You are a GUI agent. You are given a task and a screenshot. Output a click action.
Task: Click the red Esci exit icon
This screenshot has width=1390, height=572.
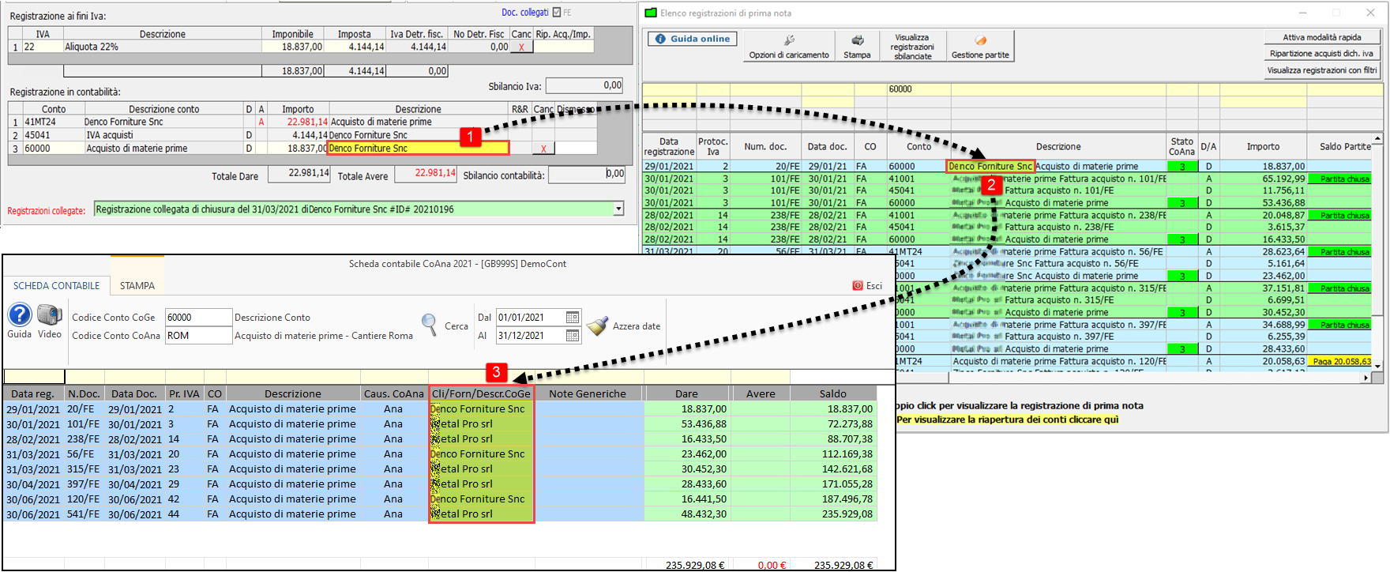[x=858, y=286]
